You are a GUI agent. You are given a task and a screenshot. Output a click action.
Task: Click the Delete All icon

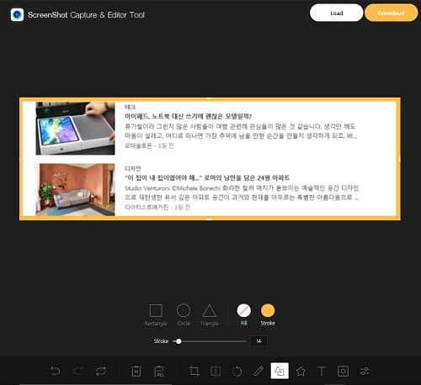pyautogui.click(x=159, y=371)
